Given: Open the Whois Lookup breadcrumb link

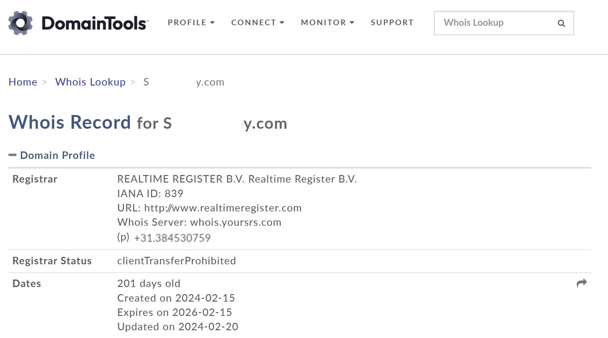Looking at the screenshot, I should coord(90,82).
